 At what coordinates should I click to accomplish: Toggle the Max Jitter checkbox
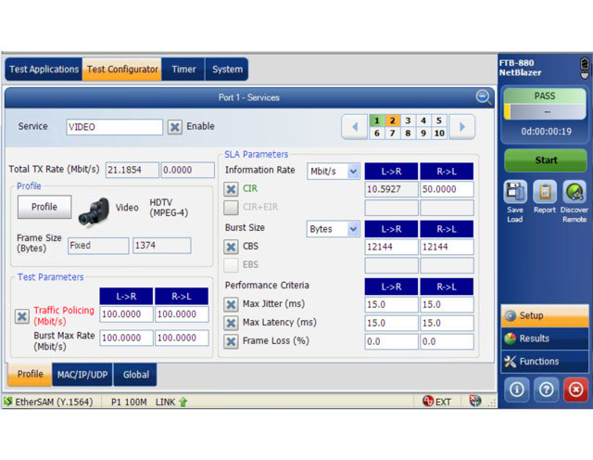(x=232, y=304)
